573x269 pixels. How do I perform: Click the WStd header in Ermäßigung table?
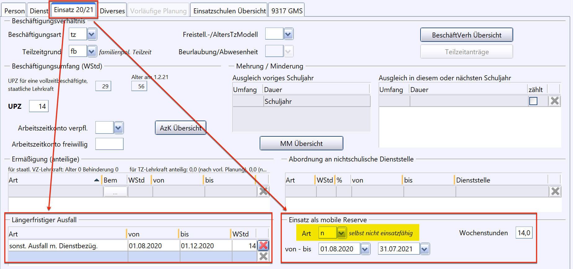coord(139,180)
